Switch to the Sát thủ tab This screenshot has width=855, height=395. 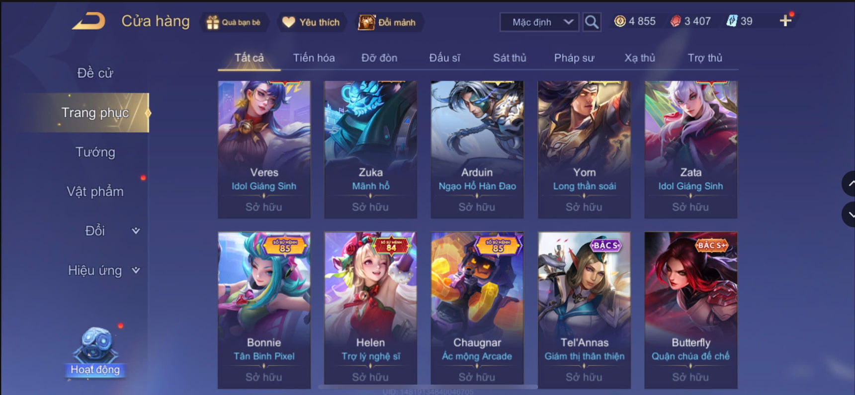[510, 58]
